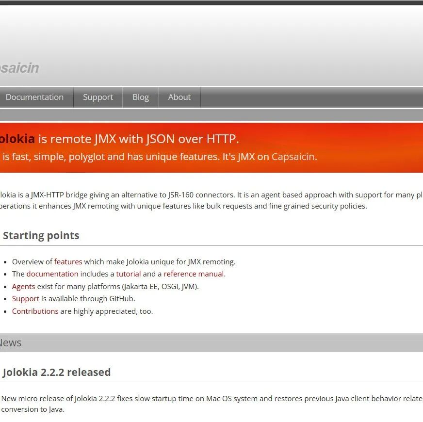Click the red 'Support' link in the list
This screenshot has height=422, width=423.
pos(26,299)
